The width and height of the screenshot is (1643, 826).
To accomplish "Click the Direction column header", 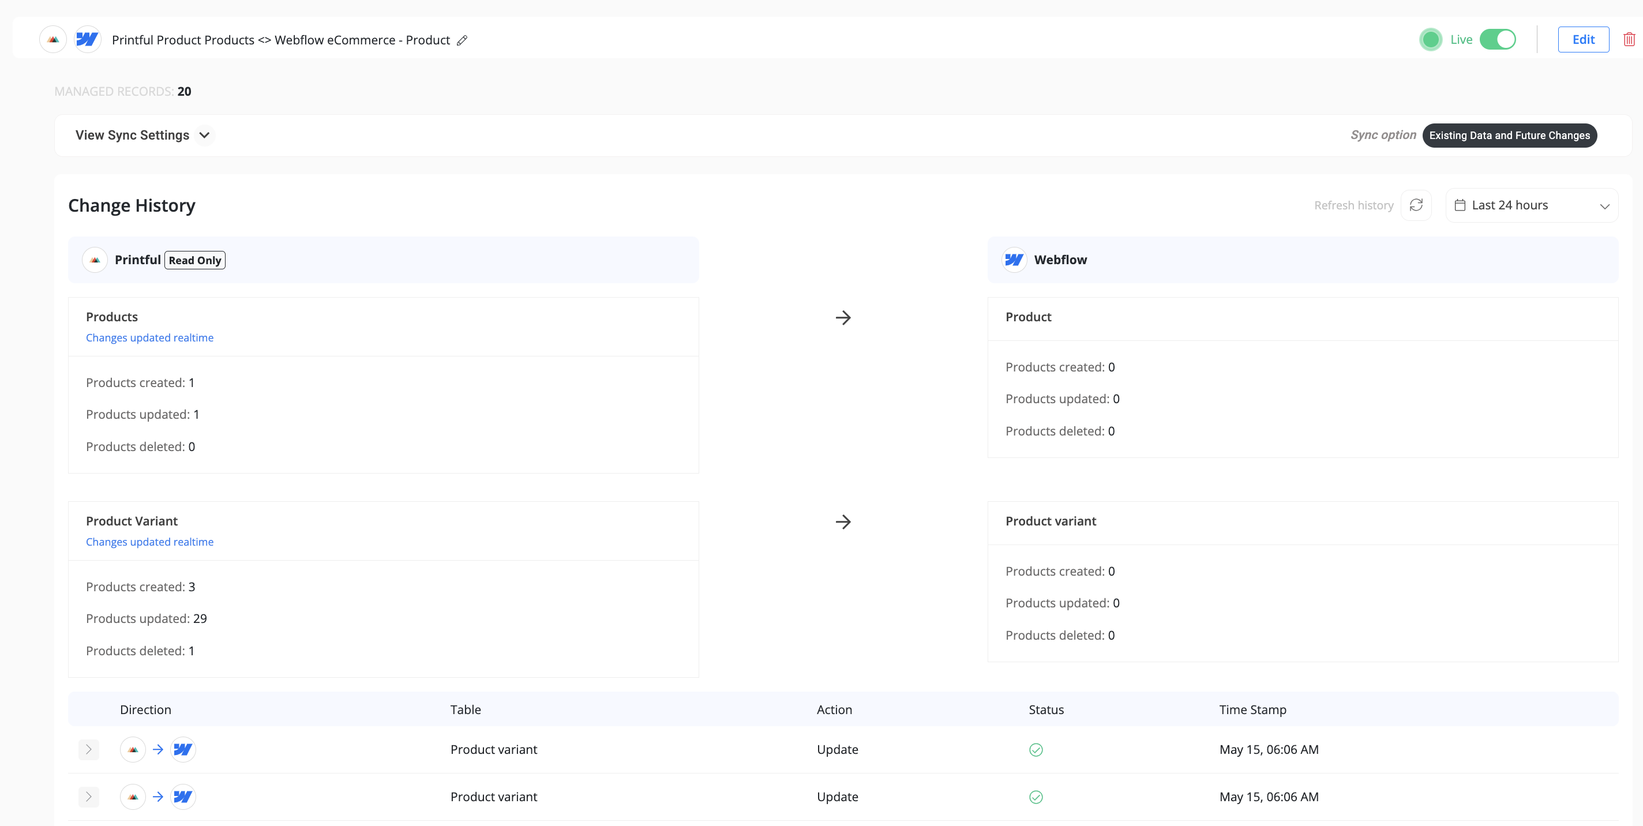I will tap(145, 709).
